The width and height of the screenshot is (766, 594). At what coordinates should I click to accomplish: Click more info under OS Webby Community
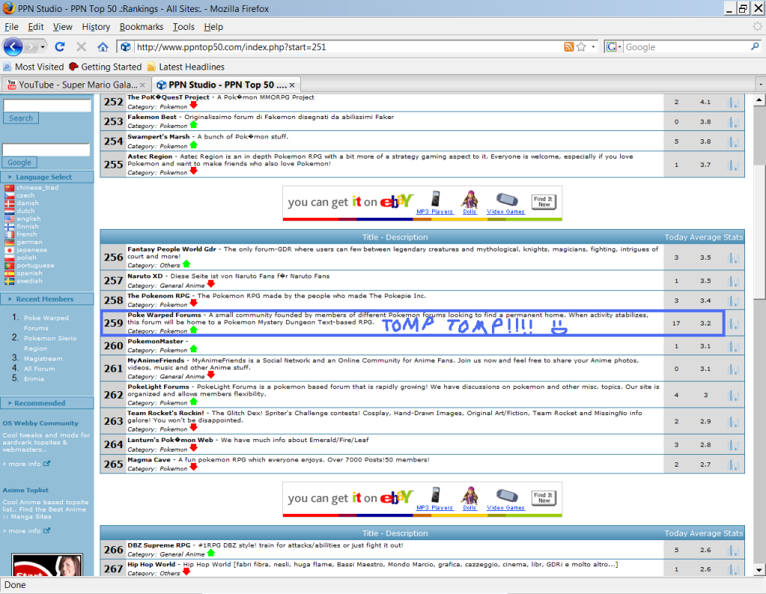click(x=26, y=464)
